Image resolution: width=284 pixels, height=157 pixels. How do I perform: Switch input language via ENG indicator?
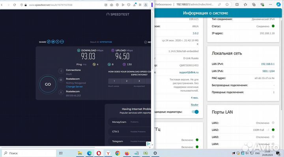[257, 153]
